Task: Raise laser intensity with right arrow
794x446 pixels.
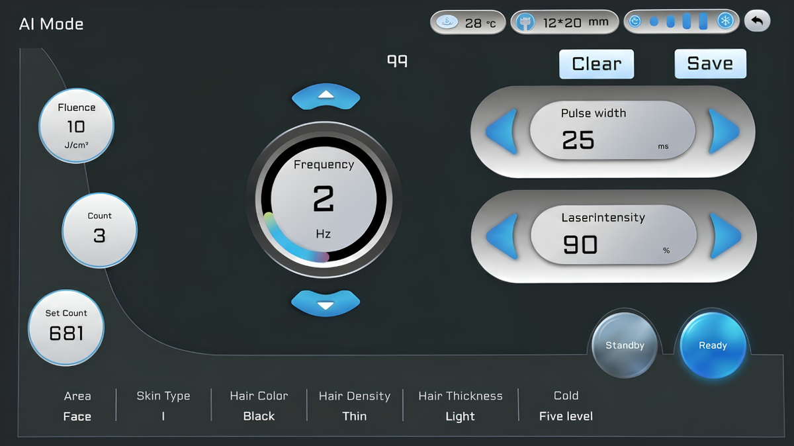Action: pos(725,236)
